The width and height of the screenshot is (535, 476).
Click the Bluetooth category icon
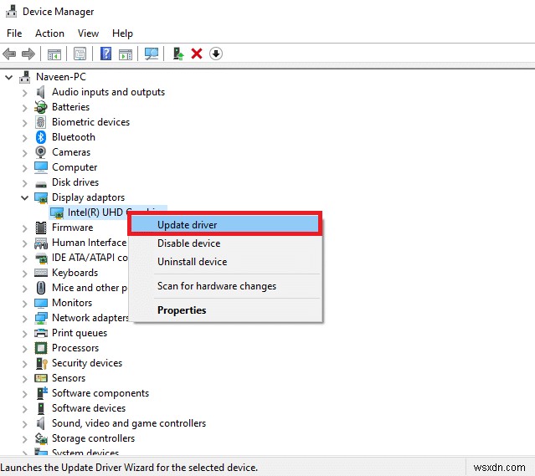pos(40,137)
